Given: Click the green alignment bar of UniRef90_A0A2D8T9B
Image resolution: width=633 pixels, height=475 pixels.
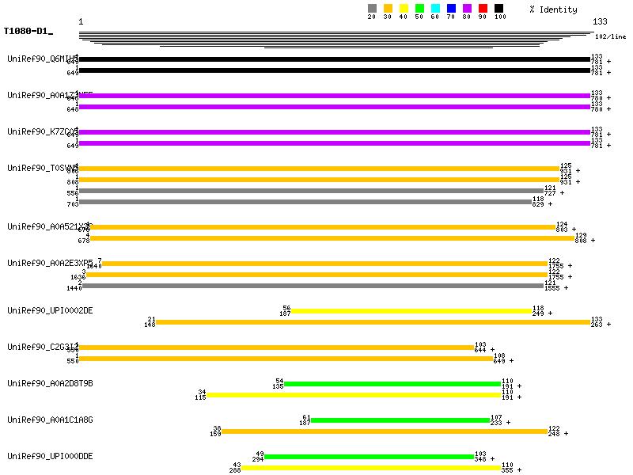Looking at the screenshot, I should (392, 384).
